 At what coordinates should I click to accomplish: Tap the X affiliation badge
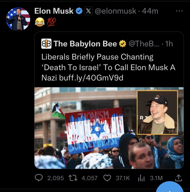click(x=88, y=11)
